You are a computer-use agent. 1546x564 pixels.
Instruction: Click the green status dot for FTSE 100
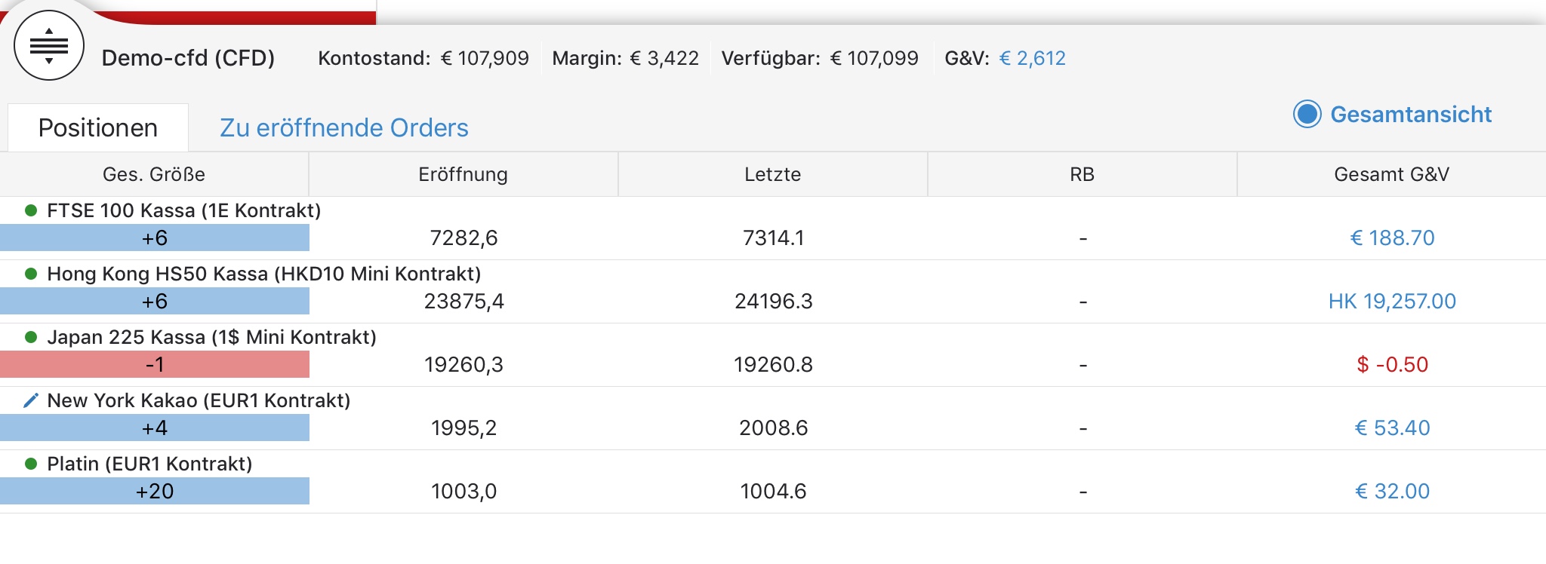[x=31, y=210]
